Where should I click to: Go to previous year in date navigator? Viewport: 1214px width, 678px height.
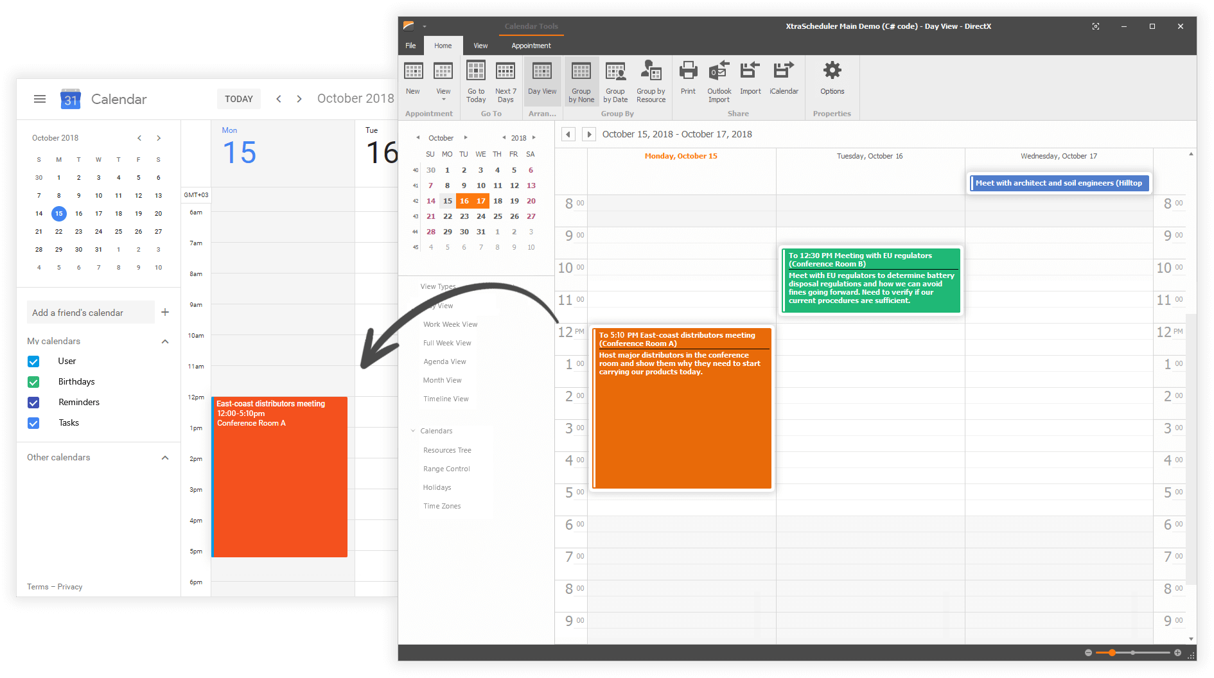504,137
